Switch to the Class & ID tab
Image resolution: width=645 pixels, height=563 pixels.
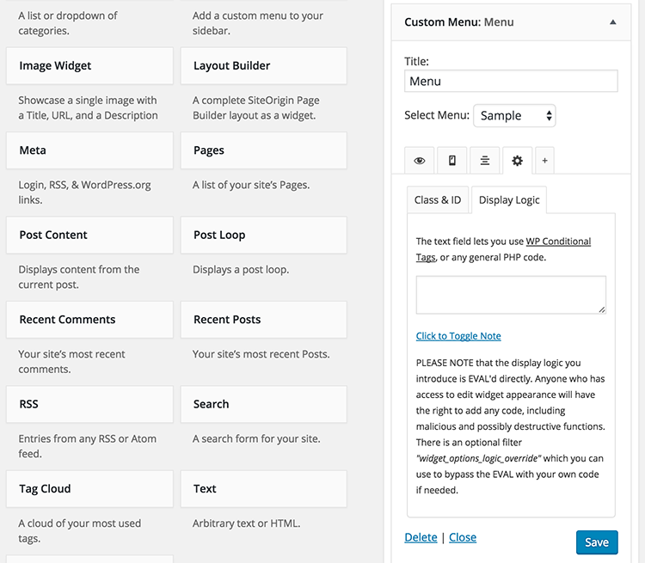coord(438,199)
